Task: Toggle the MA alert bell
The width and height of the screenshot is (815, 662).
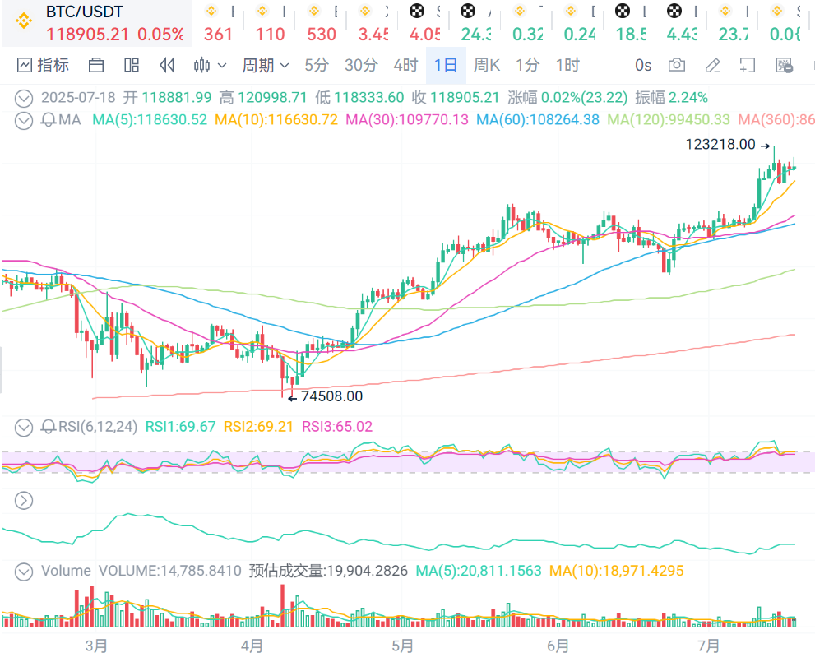Action: pyautogui.click(x=49, y=121)
